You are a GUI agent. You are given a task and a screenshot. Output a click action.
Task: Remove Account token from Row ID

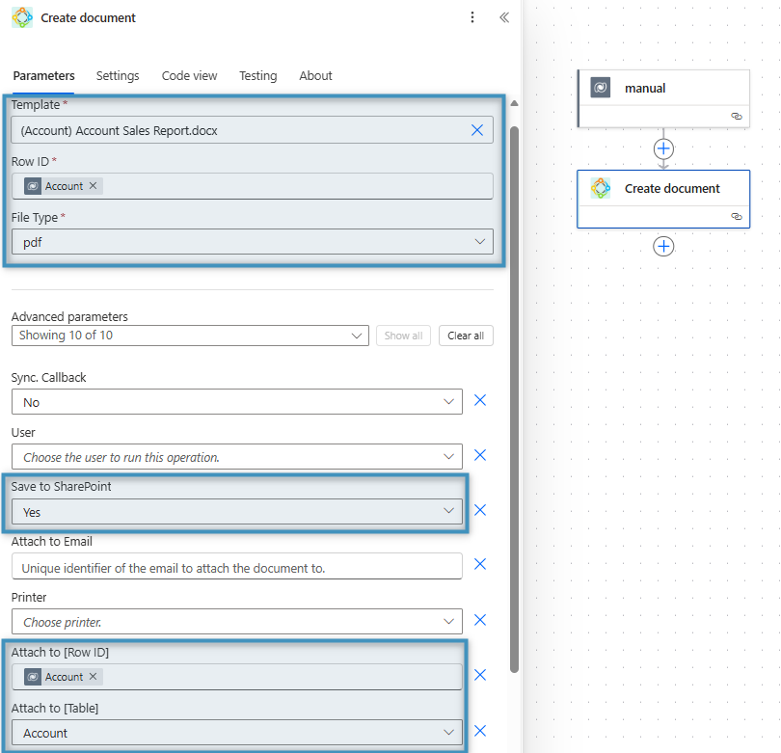click(x=94, y=186)
